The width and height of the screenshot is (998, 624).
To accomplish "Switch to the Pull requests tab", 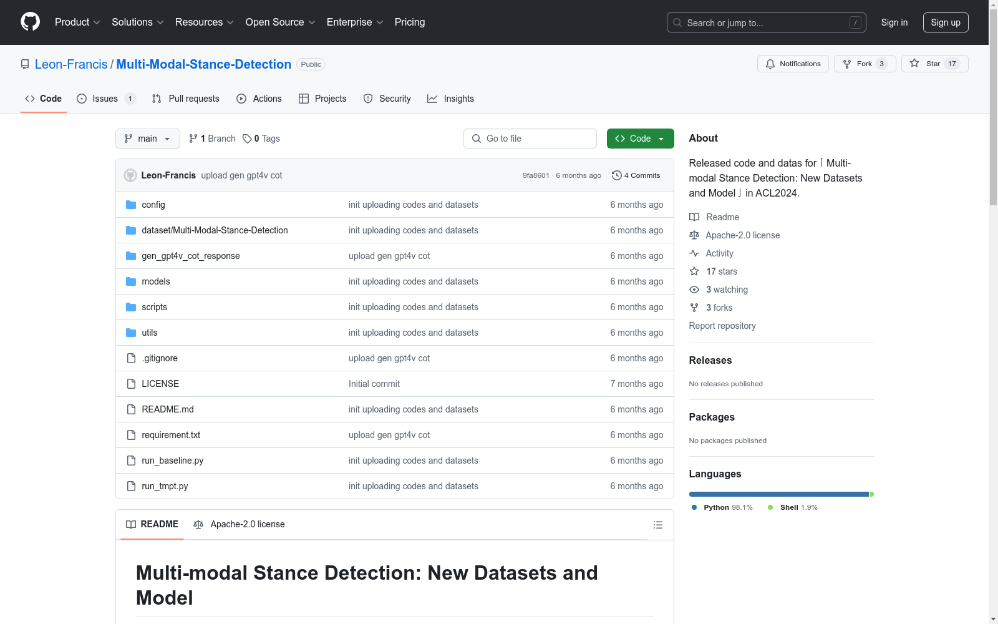I will click(x=185, y=99).
